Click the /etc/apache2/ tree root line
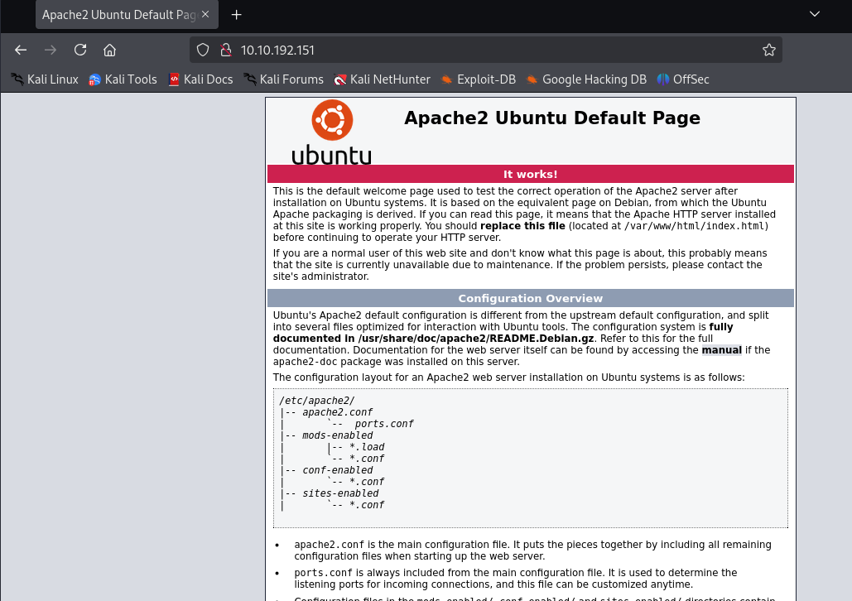Viewport: 852px width, 601px height. [x=317, y=401]
